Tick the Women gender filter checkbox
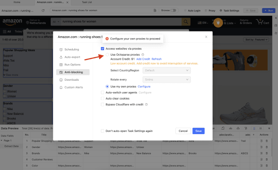The height and width of the screenshot is (170, 278). 4,92
